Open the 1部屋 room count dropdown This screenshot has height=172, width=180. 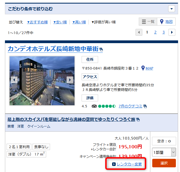(164, 152)
